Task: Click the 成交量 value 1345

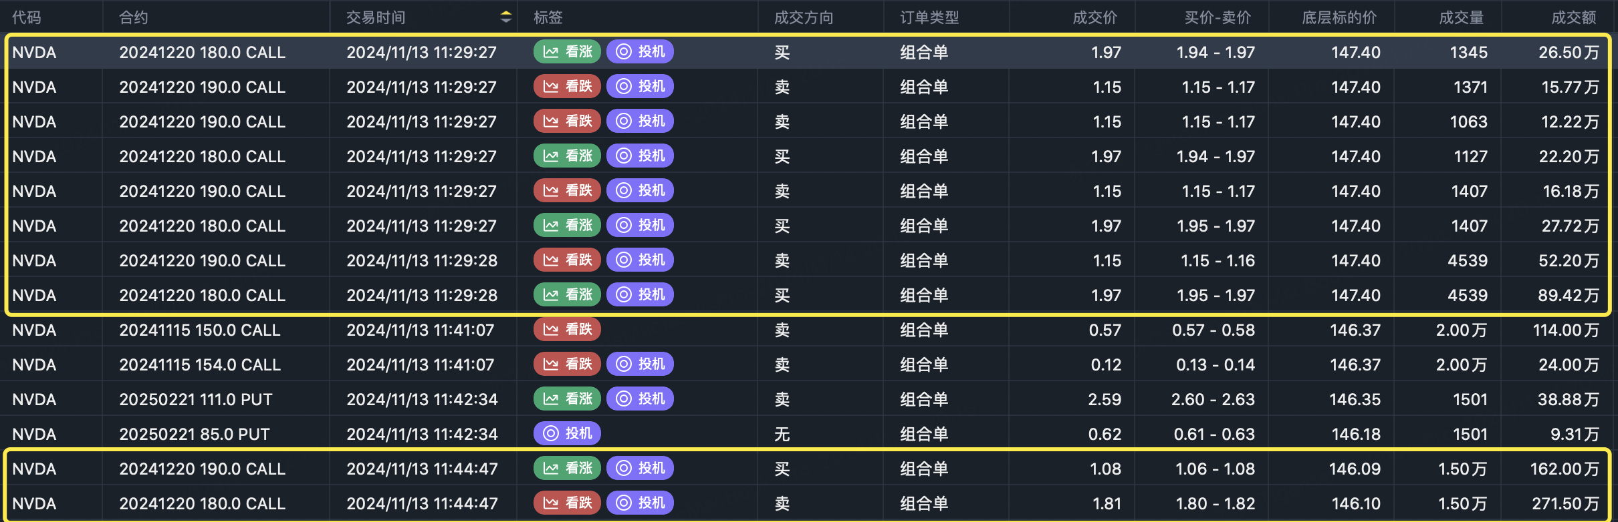Action: [1468, 52]
